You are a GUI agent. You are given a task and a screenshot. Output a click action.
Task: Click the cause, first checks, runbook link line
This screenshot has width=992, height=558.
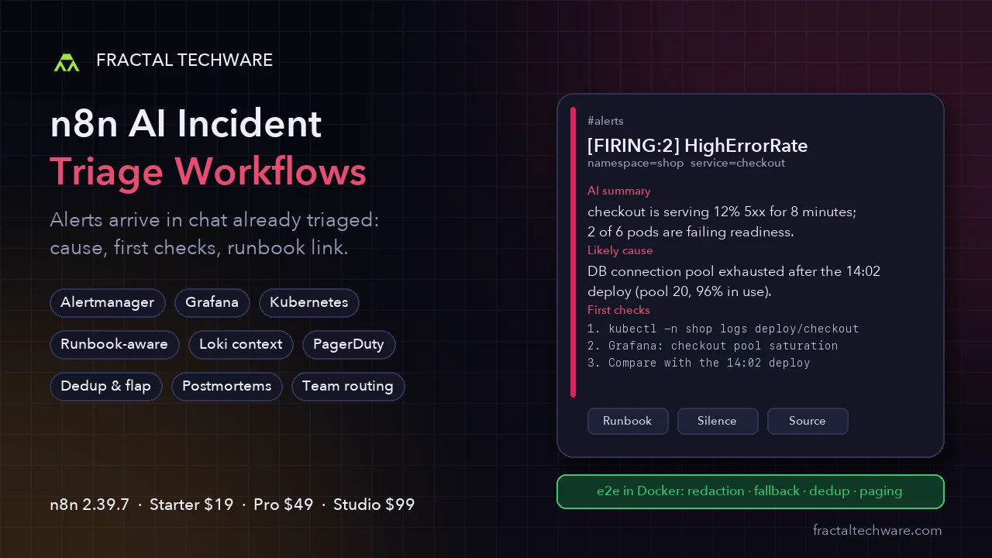pos(199,249)
